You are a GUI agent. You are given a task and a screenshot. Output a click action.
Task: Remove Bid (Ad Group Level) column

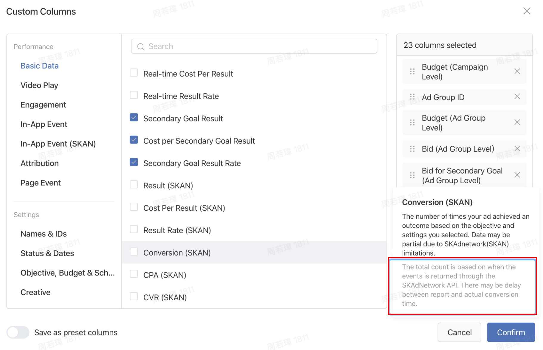[x=517, y=149]
